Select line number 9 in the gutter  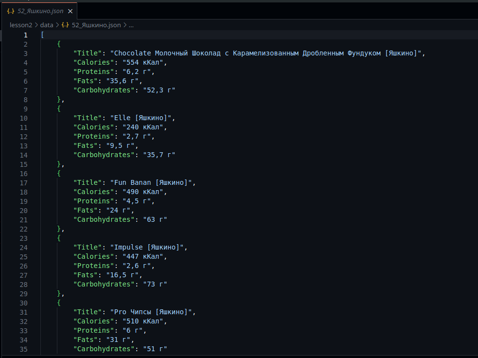point(25,109)
